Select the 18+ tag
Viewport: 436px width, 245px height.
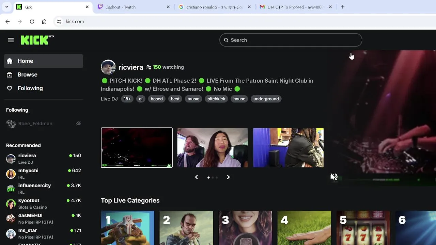click(x=127, y=99)
